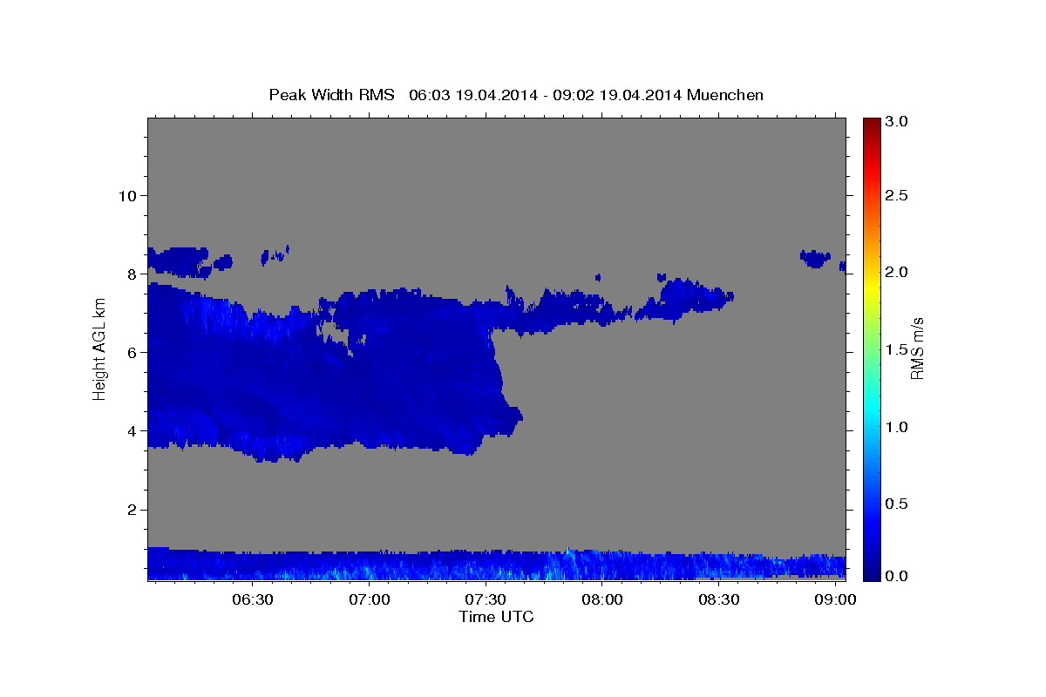Click the 'RMS m/s' colorbar label
1046x697 pixels.
[x=917, y=349]
